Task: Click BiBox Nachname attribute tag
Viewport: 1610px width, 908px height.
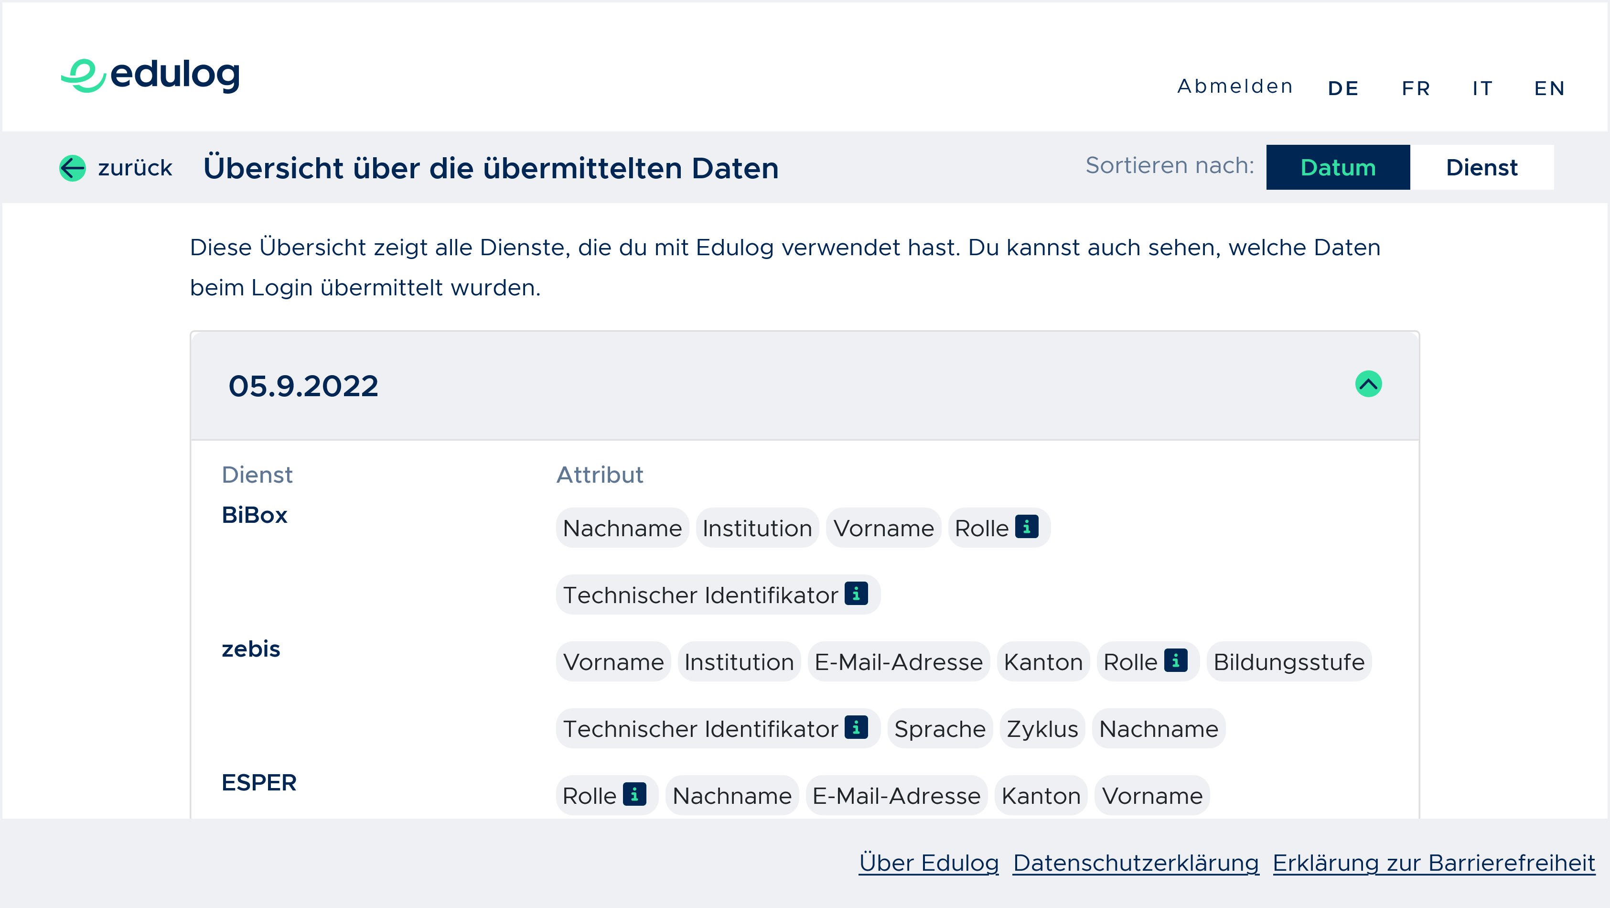Action: [x=622, y=528]
